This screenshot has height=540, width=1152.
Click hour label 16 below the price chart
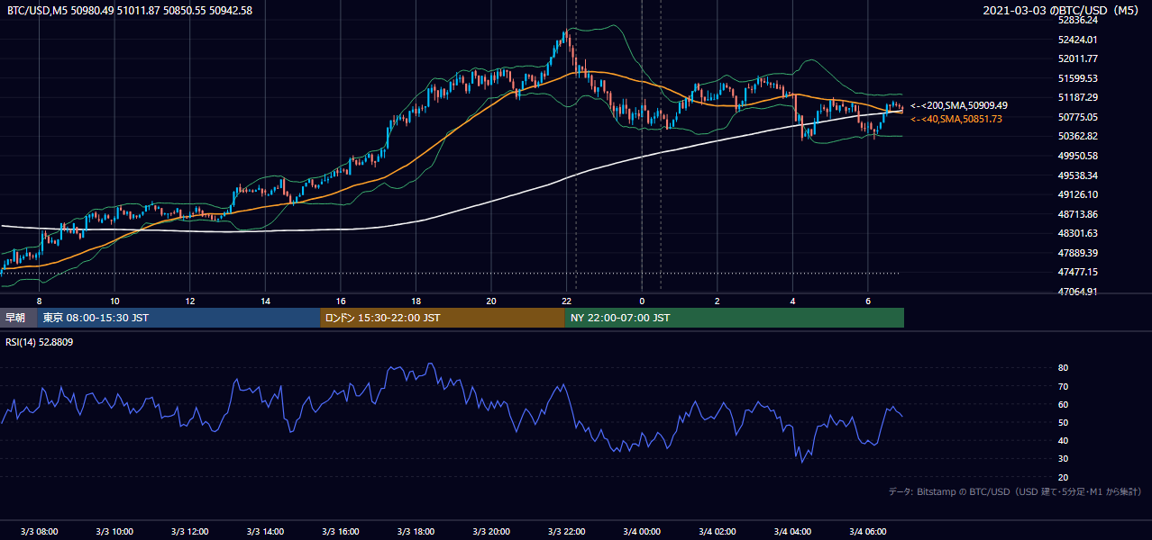pos(341,301)
